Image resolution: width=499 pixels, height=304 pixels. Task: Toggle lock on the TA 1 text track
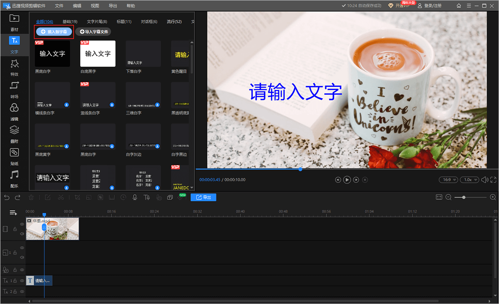[15, 281]
